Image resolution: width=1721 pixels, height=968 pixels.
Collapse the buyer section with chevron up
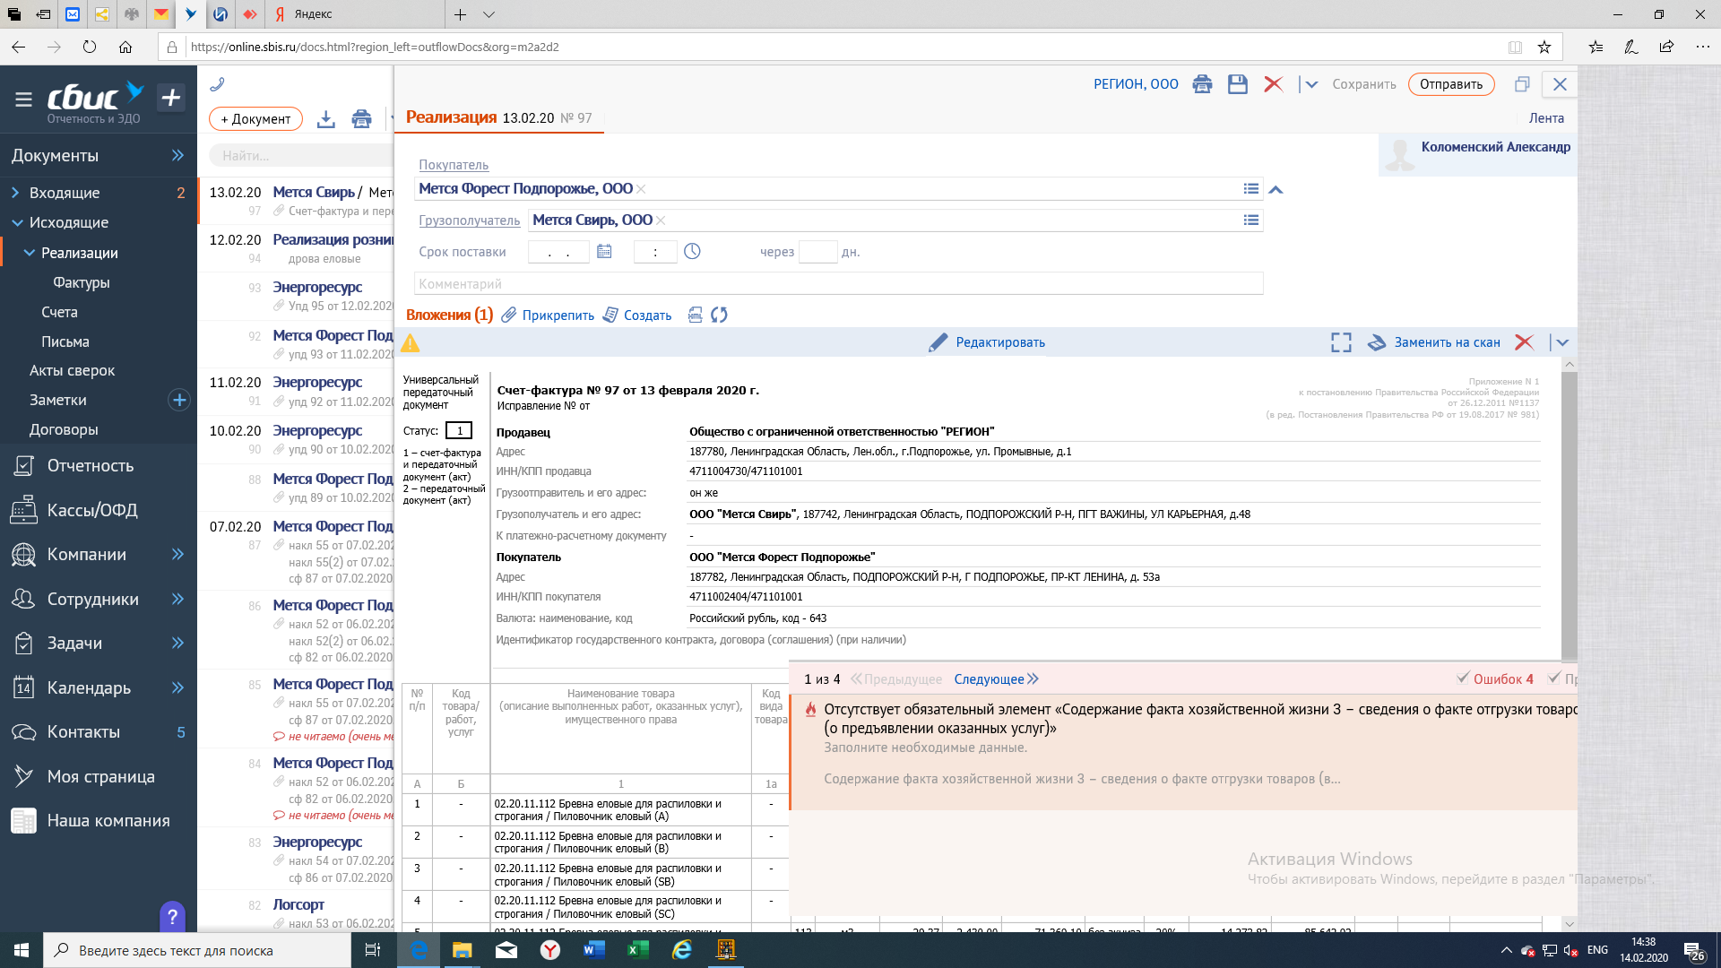(x=1276, y=190)
